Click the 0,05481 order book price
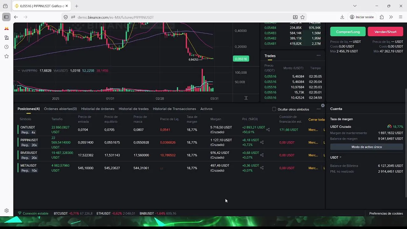Screen dimensions: 407x229 (270, 44)
